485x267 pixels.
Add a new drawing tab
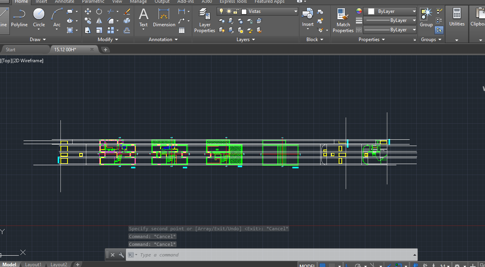pos(105,50)
